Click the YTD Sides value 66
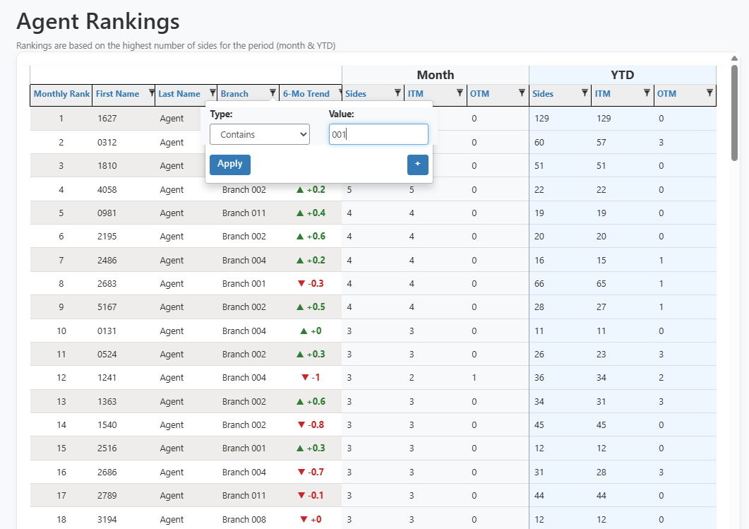Image resolution: width=749 pixels, height=529 pixels. 539,284
